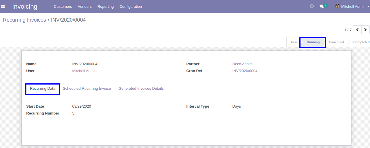Open the Customers menu
The width and height of the screenshot is (370, 148).
(63, 6)
